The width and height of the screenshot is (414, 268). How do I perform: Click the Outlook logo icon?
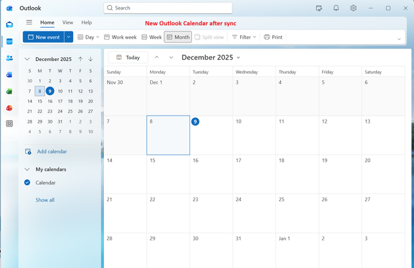pyautogui.click(x=10, y=8)
